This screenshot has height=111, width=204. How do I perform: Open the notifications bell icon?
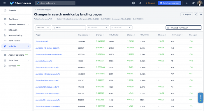(x=193, y=3)
